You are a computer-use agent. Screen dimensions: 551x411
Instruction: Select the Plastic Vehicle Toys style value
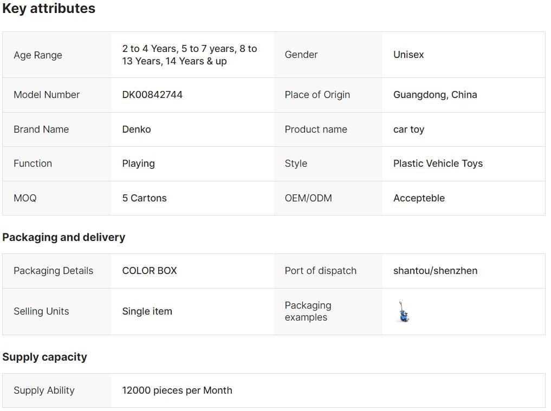[x=438, y=164]
